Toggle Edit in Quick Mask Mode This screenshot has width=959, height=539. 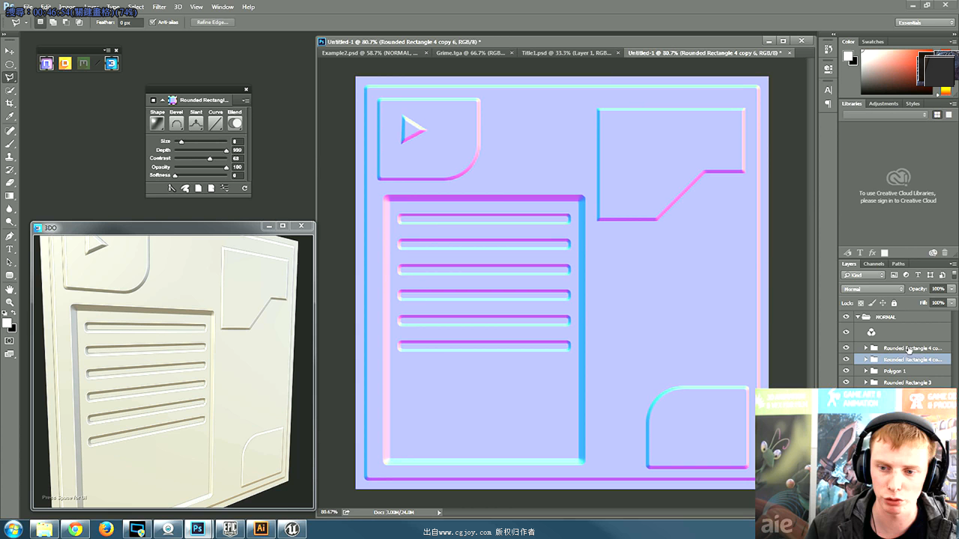[x=10, y=341]
